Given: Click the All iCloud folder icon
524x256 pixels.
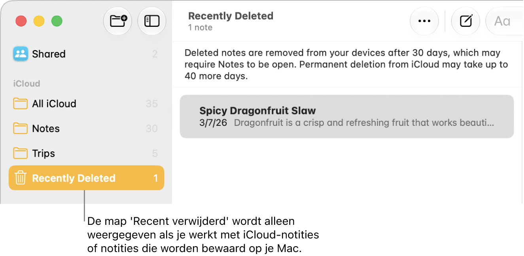Looking at the screenshot, I should [20, 104].
